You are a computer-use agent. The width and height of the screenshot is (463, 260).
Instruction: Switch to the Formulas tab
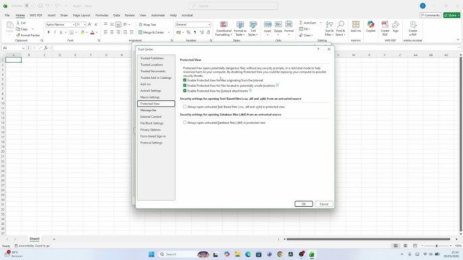[x=102, y=15]
